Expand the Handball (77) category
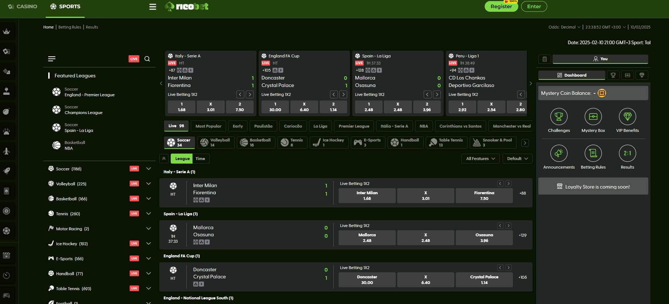Viewport: 669px width, 304px height. click(149, 273)
